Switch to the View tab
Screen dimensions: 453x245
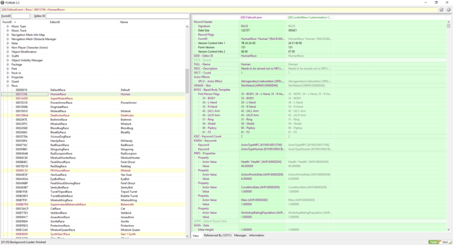pos(196,235)
